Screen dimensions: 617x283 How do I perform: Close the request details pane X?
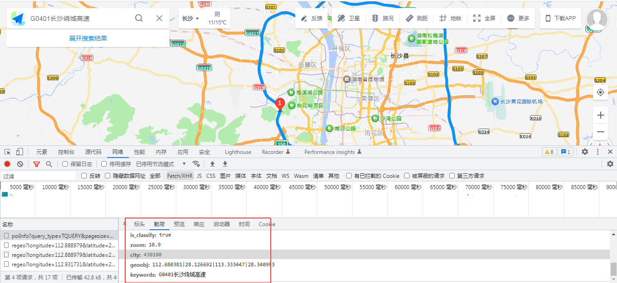pyautogui.click(x=125, y=224)
